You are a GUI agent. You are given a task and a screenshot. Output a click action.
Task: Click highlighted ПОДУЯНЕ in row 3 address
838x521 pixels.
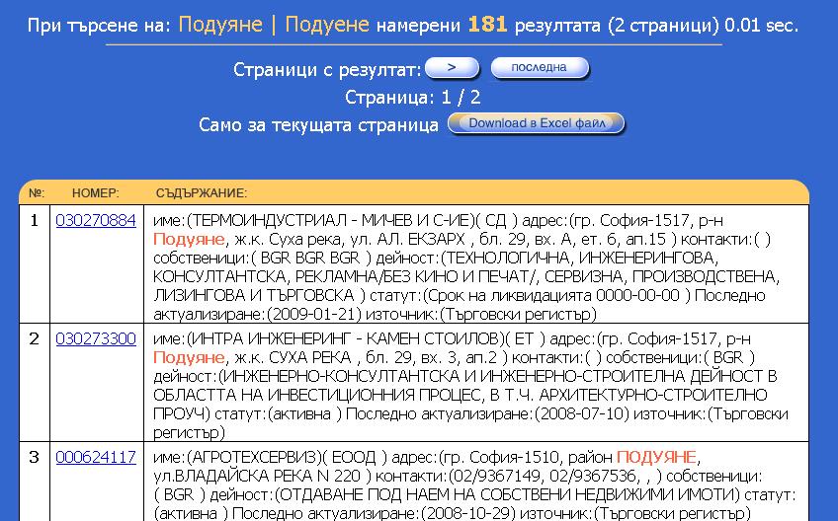pos(656,458)
